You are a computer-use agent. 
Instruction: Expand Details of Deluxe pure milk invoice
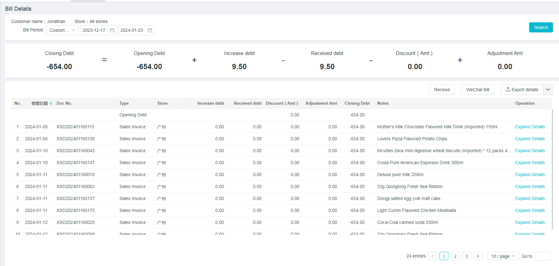530,175
